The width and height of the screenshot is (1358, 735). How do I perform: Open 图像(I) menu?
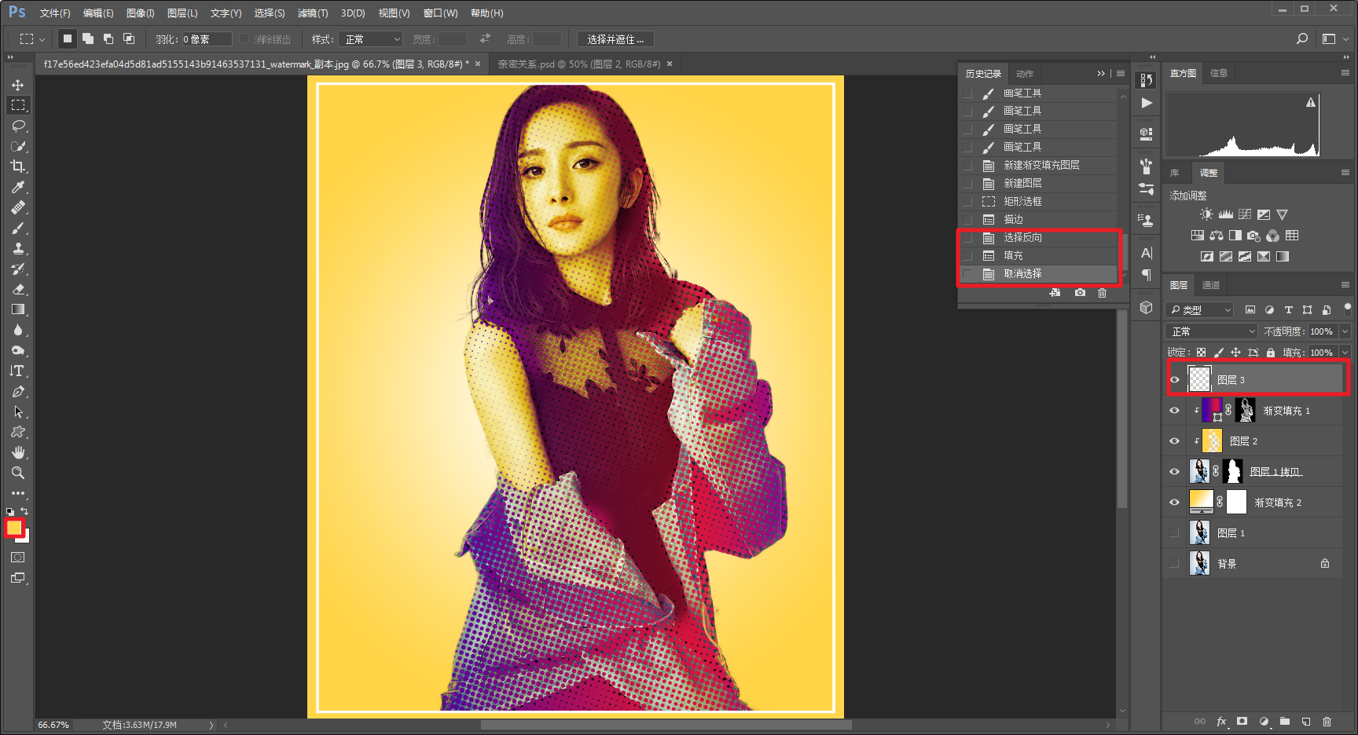[141, 13]
